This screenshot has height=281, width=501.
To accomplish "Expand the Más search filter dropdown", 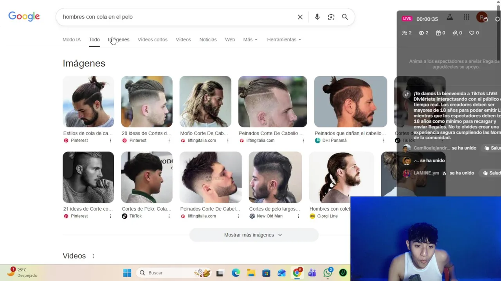I will click(250, 39).
